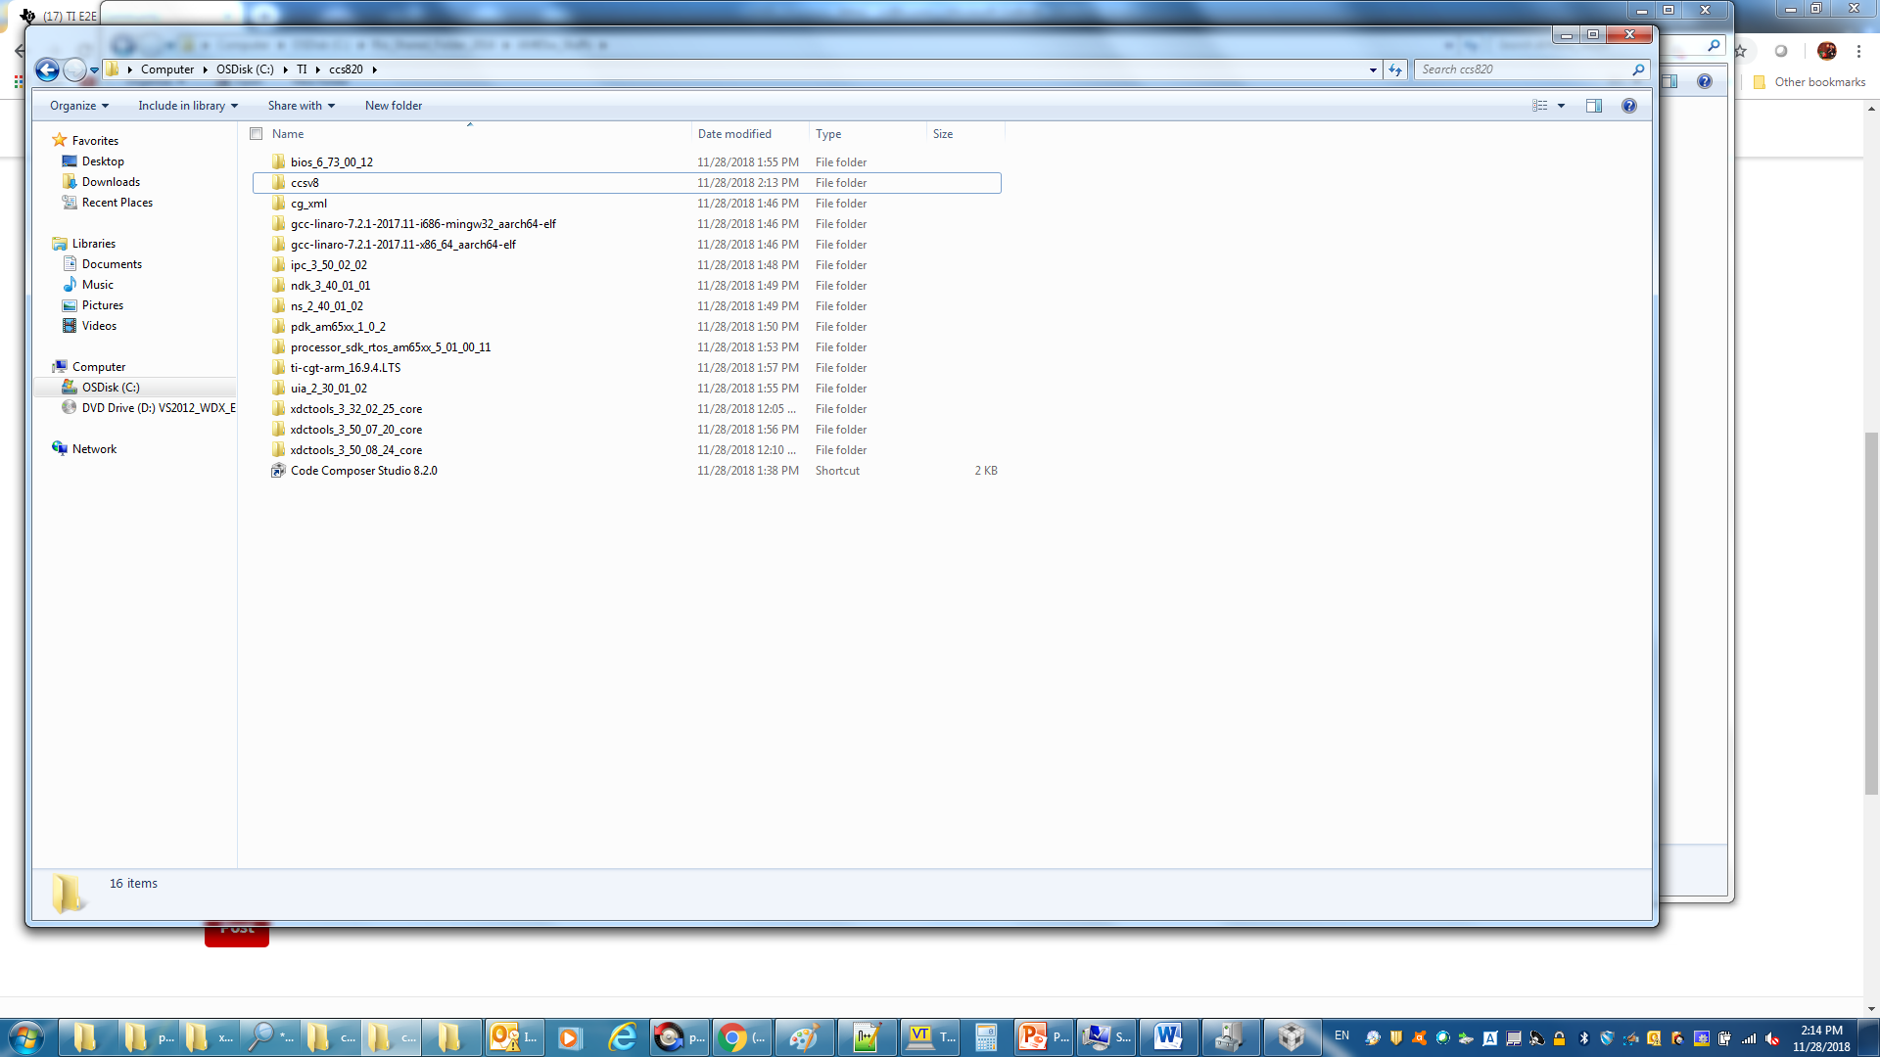Toggle the preview pane icon

pyautogui.click(x=1594, y=106)
